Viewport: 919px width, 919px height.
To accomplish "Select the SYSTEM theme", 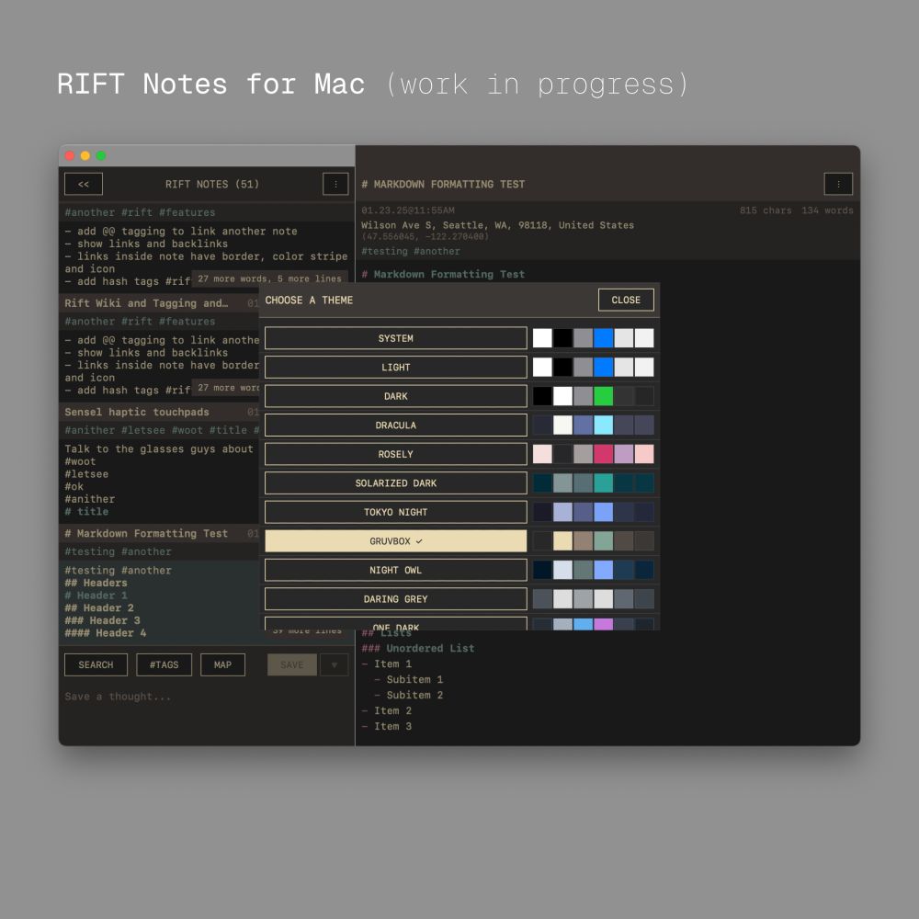I will point(395,338).
